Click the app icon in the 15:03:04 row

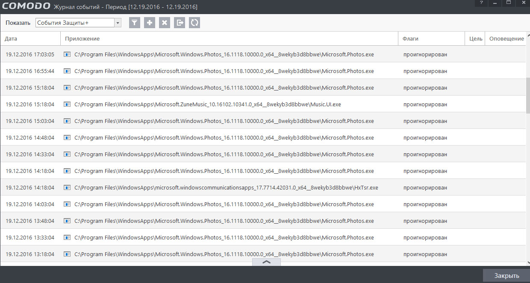click(x=67, y=121)
